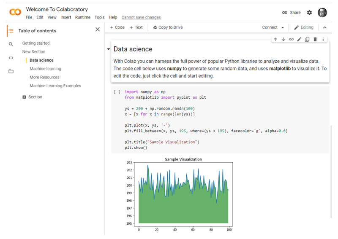Open the Files folder sidebar icon

pyautogui.click(x=11, y=71)
